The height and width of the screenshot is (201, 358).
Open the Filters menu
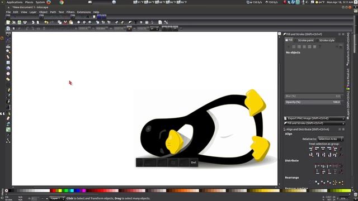coord(70,12)
